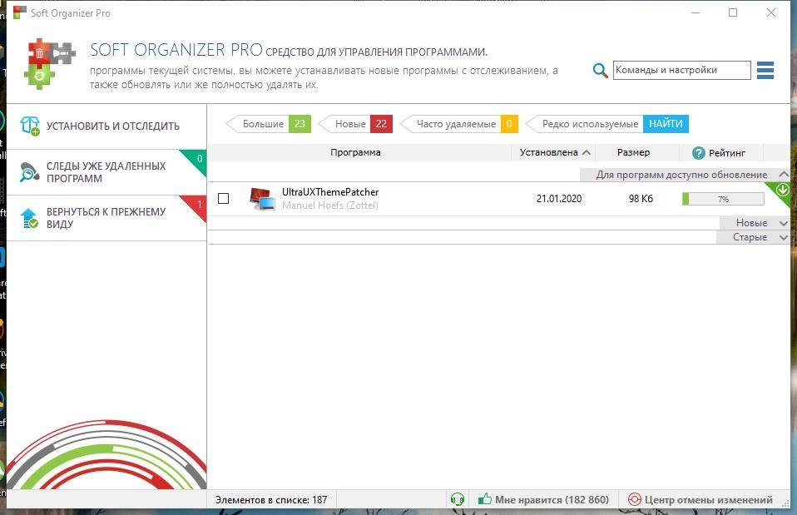Click the UltraUXThemePatcher program icon
Image resolution: width=797 pixels, height=515 pixels.
click(262, 199)
